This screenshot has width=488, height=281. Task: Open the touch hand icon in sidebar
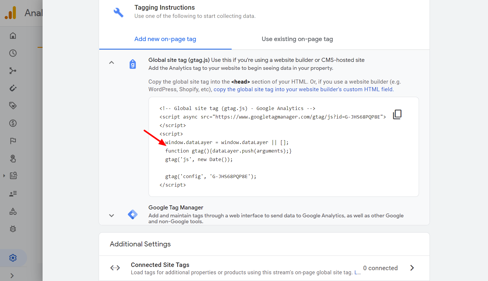coord(13,158)
